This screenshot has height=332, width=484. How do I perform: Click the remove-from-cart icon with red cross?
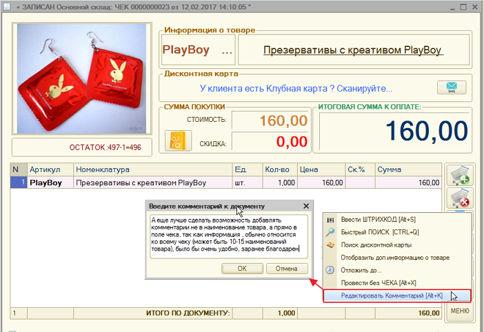(x=459, y=198)
